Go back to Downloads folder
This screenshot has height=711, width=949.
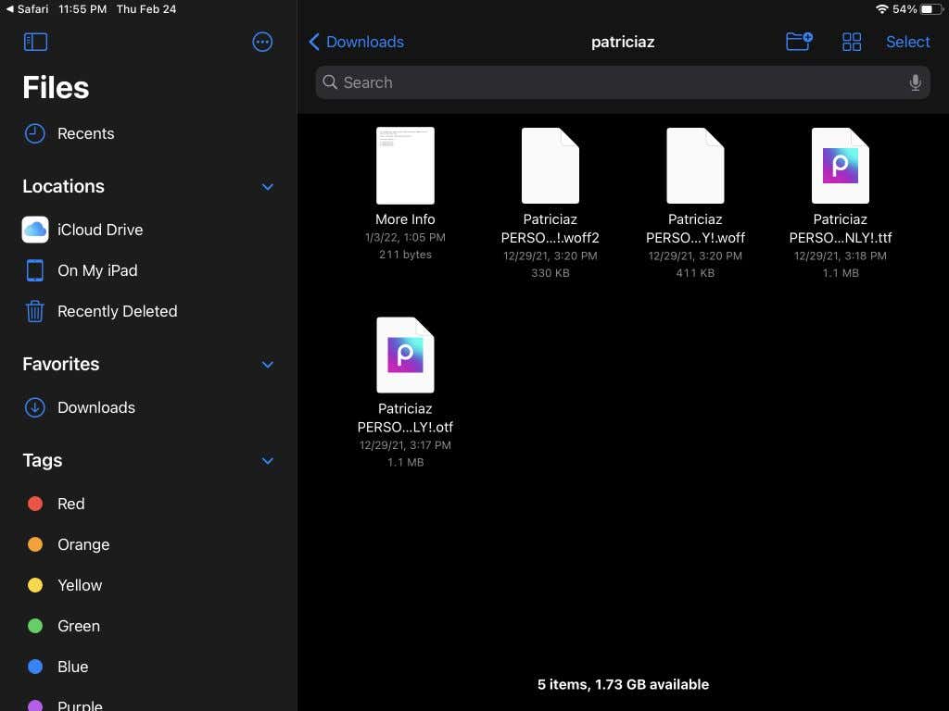[x=356, y=42]
